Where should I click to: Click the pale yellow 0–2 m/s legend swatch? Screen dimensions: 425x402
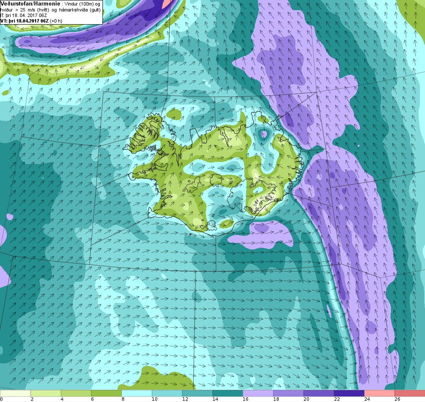click(15, 394)
